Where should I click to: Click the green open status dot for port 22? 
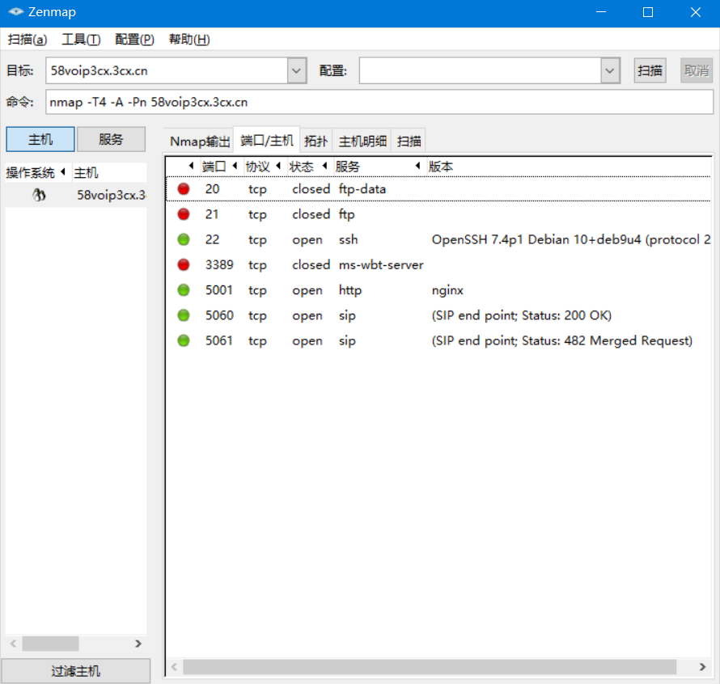184,239
